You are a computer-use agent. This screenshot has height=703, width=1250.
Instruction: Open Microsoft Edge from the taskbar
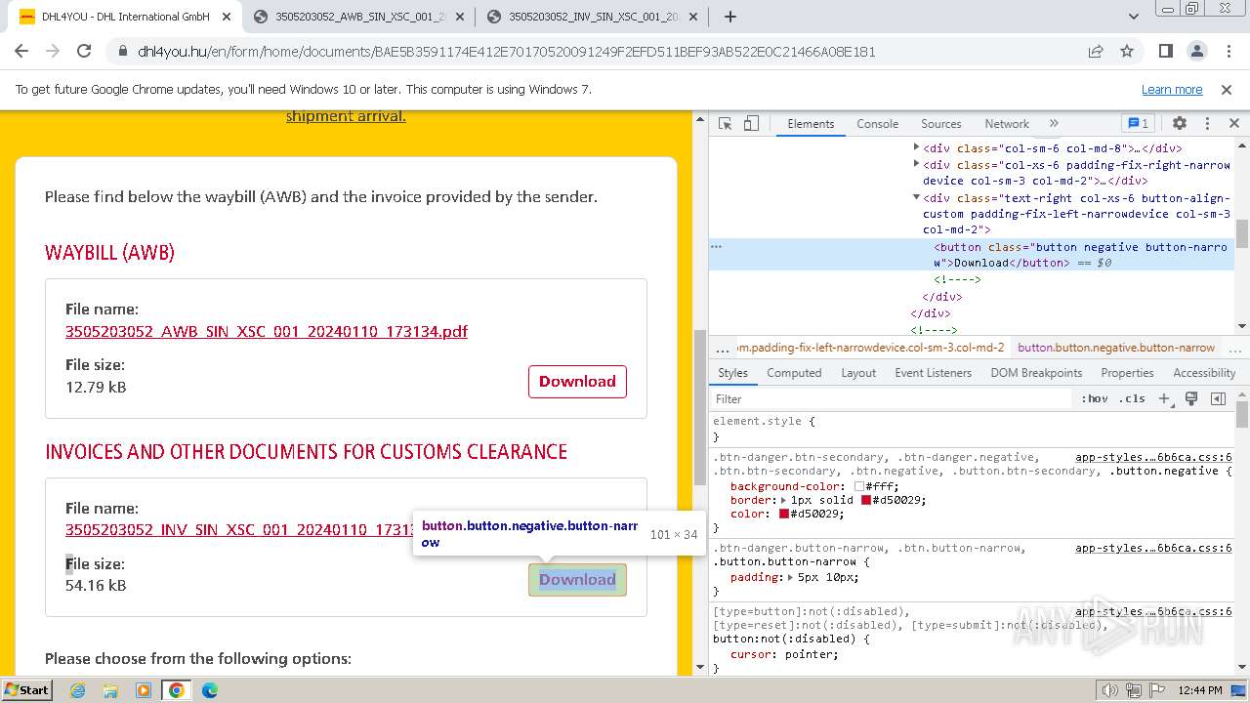point(210,690)
